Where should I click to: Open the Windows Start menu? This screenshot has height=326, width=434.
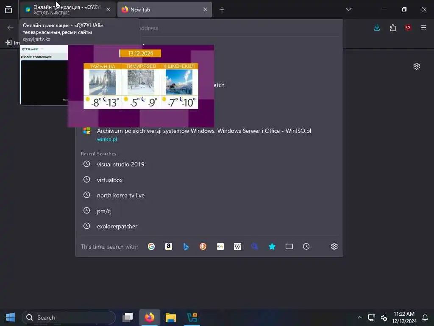coord(10,318)
